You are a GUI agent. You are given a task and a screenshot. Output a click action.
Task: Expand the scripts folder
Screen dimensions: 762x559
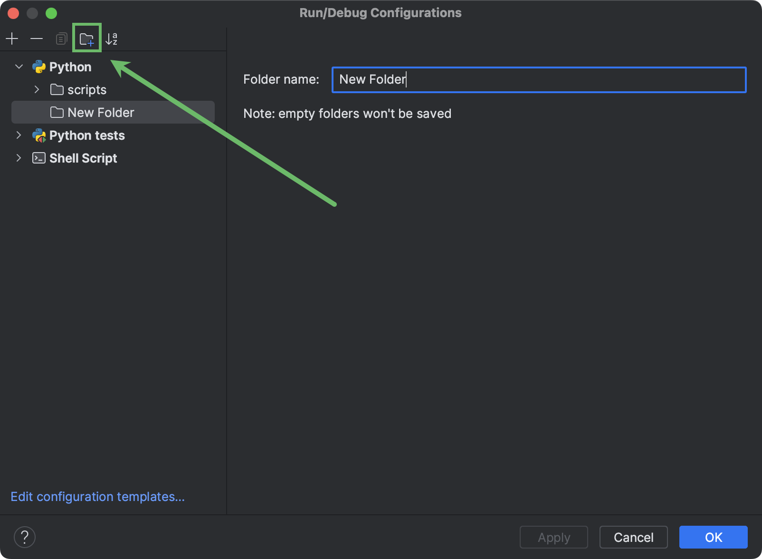tap(37, 89)
